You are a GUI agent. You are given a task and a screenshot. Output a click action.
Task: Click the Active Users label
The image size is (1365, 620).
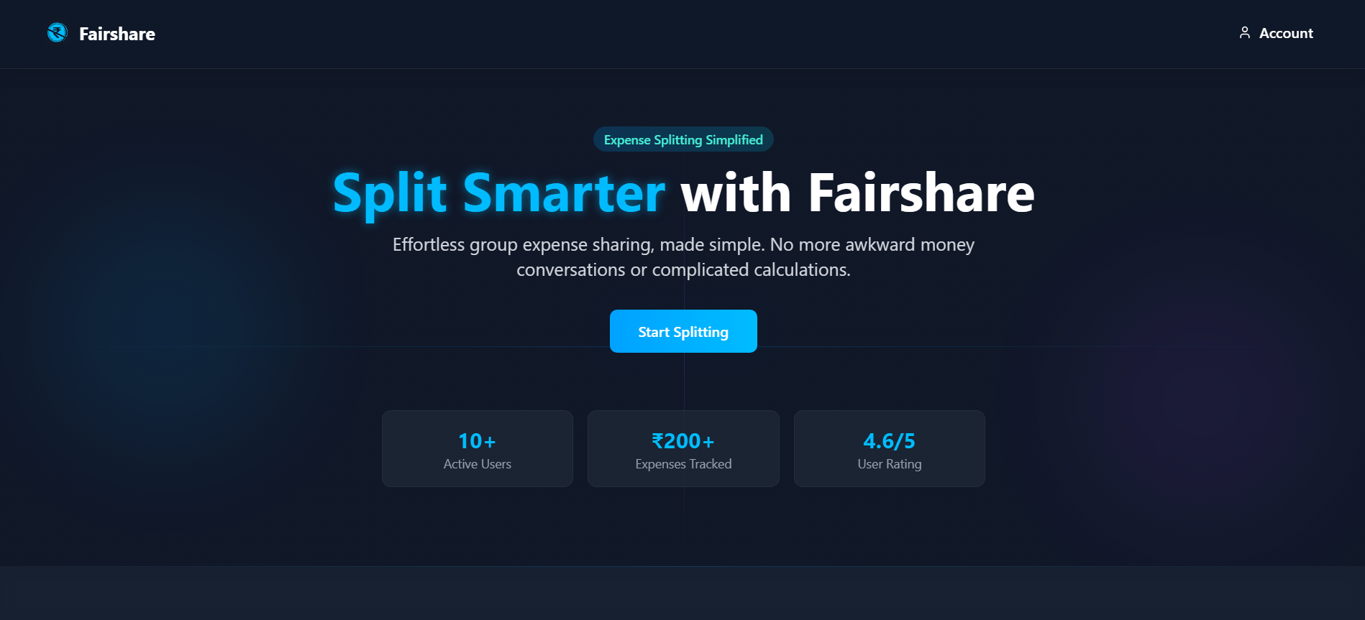coord(477,464)
